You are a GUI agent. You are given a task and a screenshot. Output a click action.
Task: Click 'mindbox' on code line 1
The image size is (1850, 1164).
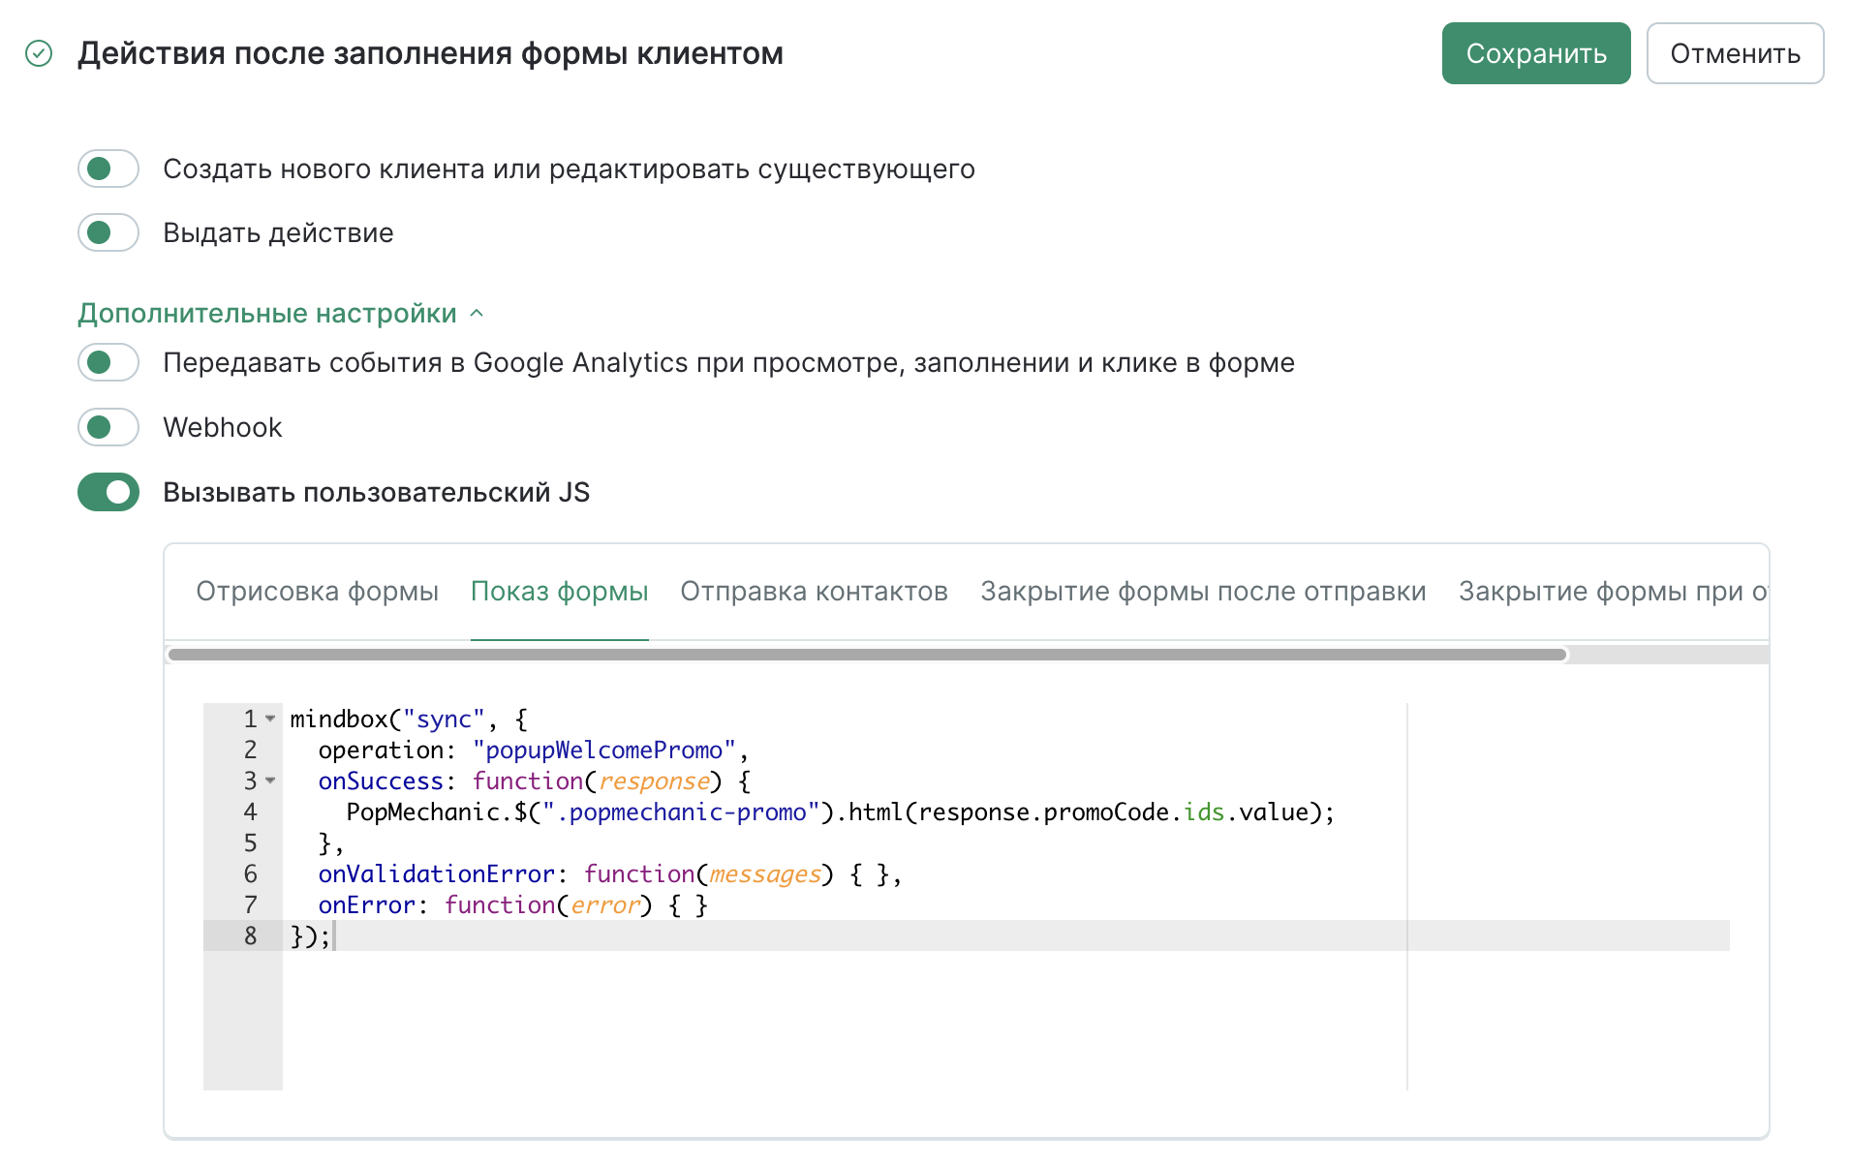click(338, 719)
